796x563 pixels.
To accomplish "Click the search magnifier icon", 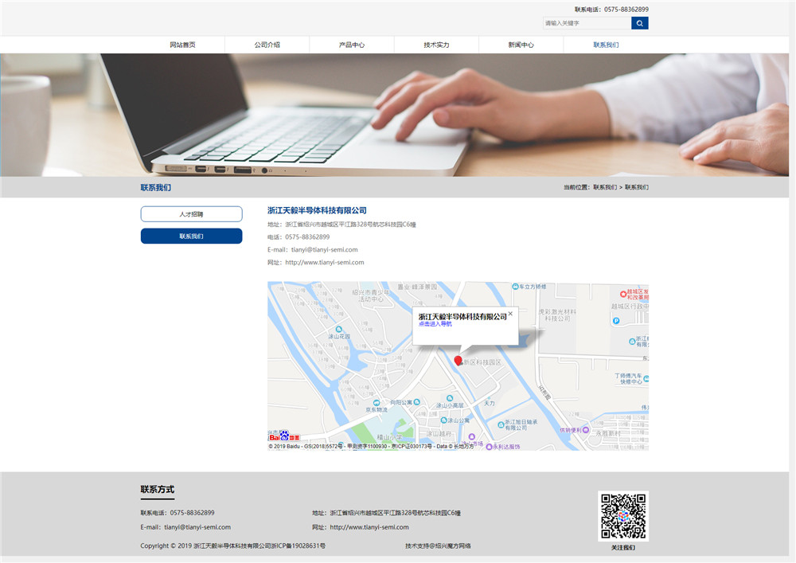I will pyautogui.click(x=640, y=22).
